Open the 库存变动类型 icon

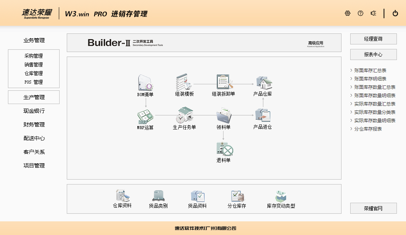281,196
